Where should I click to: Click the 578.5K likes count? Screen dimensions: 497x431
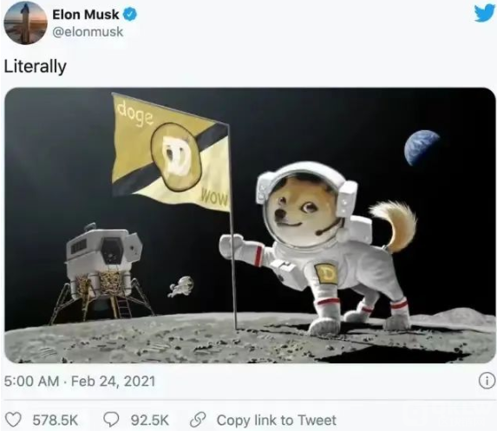point(56,421)
